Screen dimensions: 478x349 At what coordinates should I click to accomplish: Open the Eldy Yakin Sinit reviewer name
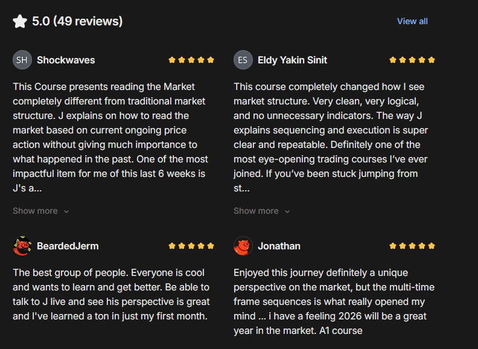click(x=292, y=60)
